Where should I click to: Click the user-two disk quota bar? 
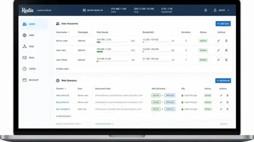point(112,52)
